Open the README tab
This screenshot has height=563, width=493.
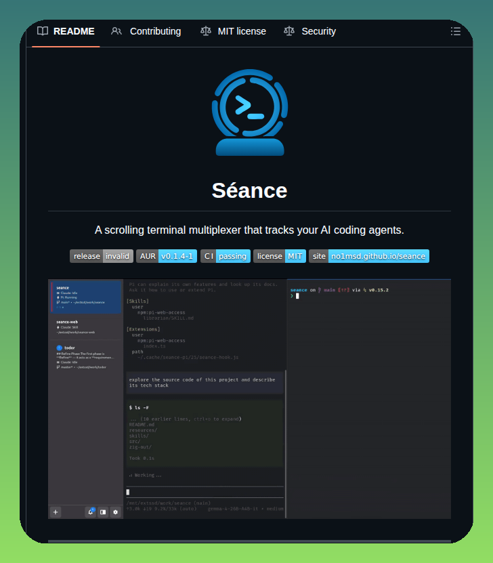click(x=66, y=31)
